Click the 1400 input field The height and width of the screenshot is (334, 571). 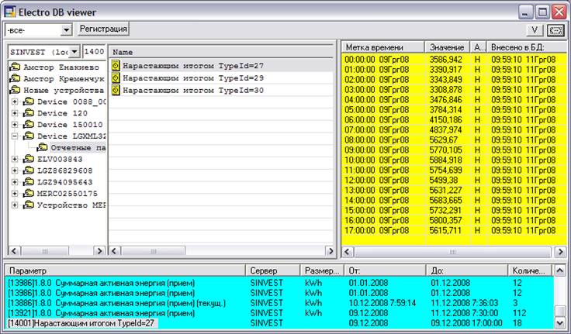[93, 52]
